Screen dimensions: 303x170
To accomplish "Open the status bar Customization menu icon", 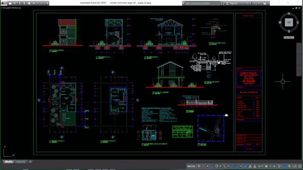I will pyautogui.click(x=300, y=166).
